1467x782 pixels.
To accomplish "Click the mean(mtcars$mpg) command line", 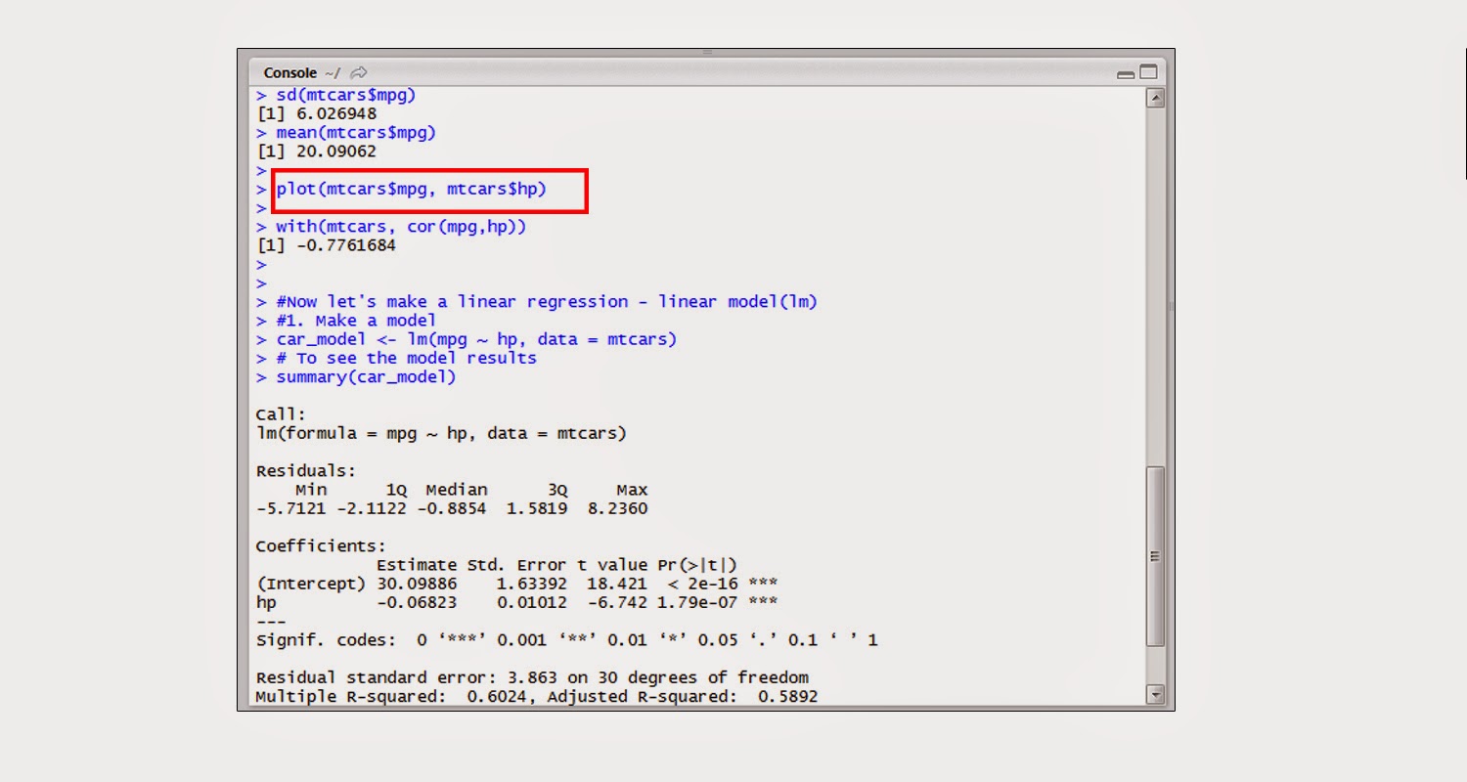I will (x=352, y=132).
